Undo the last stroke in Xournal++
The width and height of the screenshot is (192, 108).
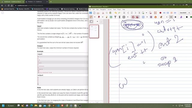[115, 13]
